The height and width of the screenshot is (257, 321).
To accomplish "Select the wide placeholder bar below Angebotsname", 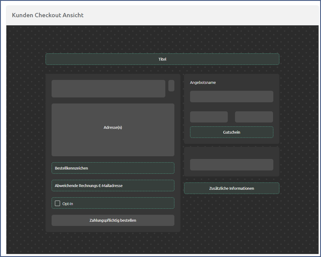I will click(231, 97).
